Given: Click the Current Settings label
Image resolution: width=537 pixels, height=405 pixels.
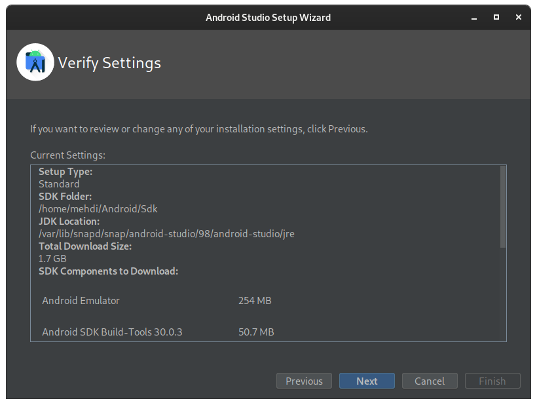Looking at the screenshot, I should [68, 155].
